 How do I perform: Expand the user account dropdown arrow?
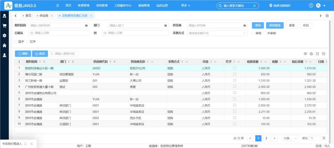pos(324,6)
